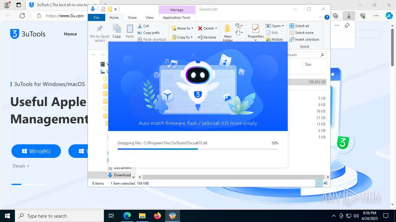Open Edge tab actions menu icon

pos(19,5)
